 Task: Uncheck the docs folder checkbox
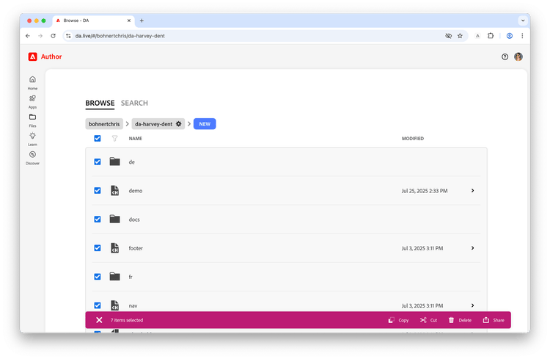[98, 220]
